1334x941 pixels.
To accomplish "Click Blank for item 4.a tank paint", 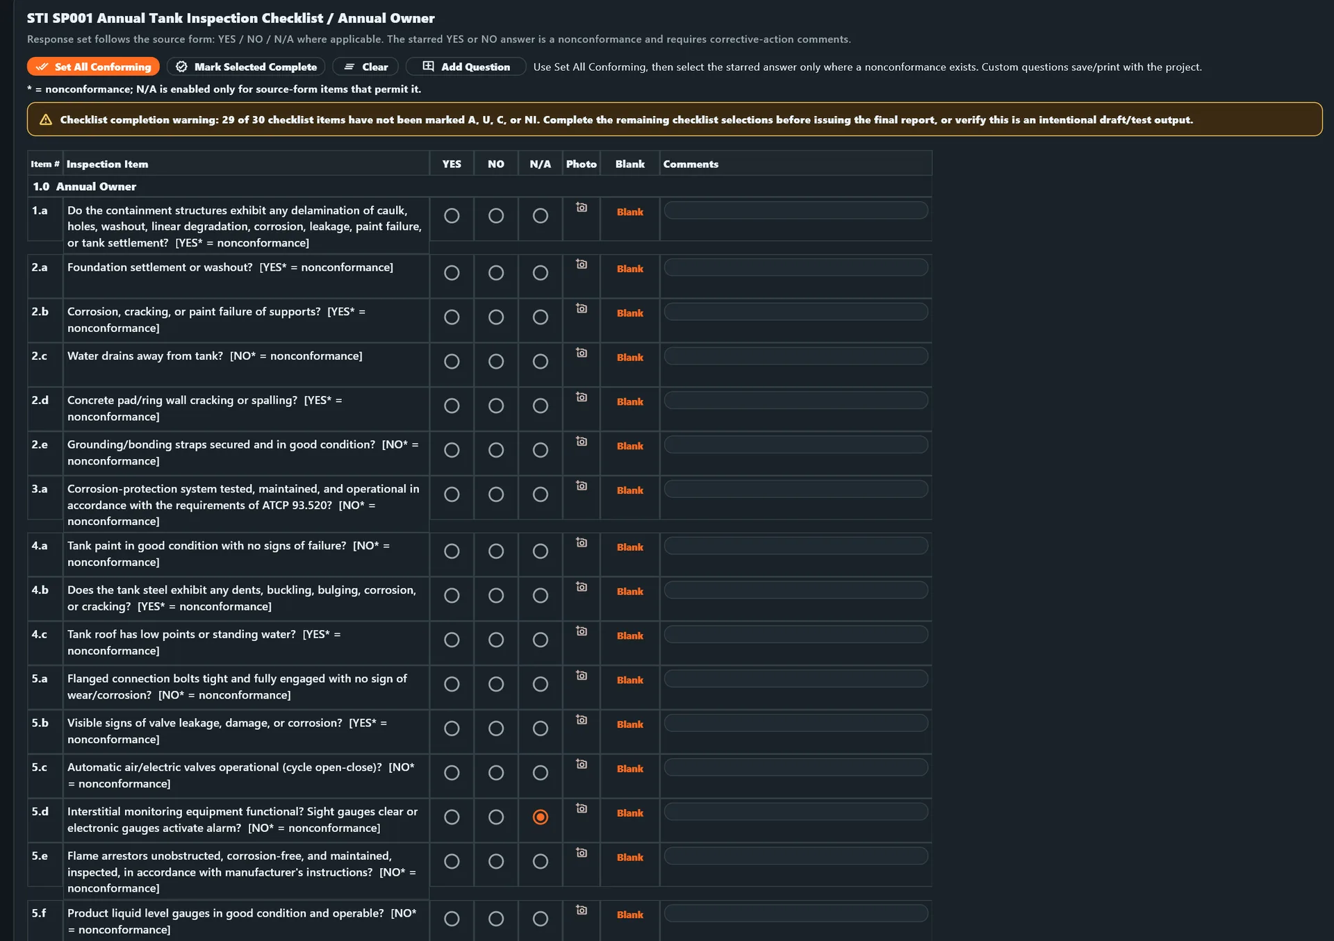I will click(x=630, y=547).
